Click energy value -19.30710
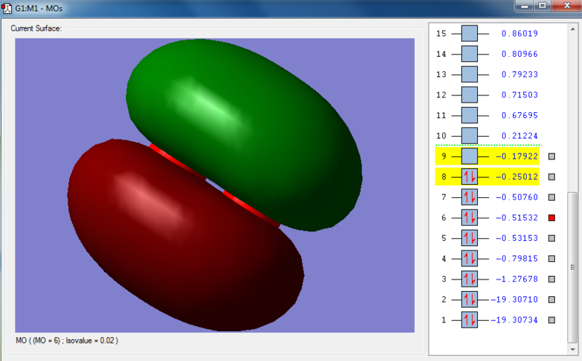The image size is (582, 361). click(514, 299)
